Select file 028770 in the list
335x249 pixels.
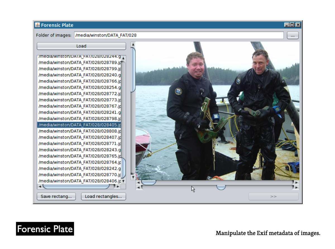[x=80, y=175]
